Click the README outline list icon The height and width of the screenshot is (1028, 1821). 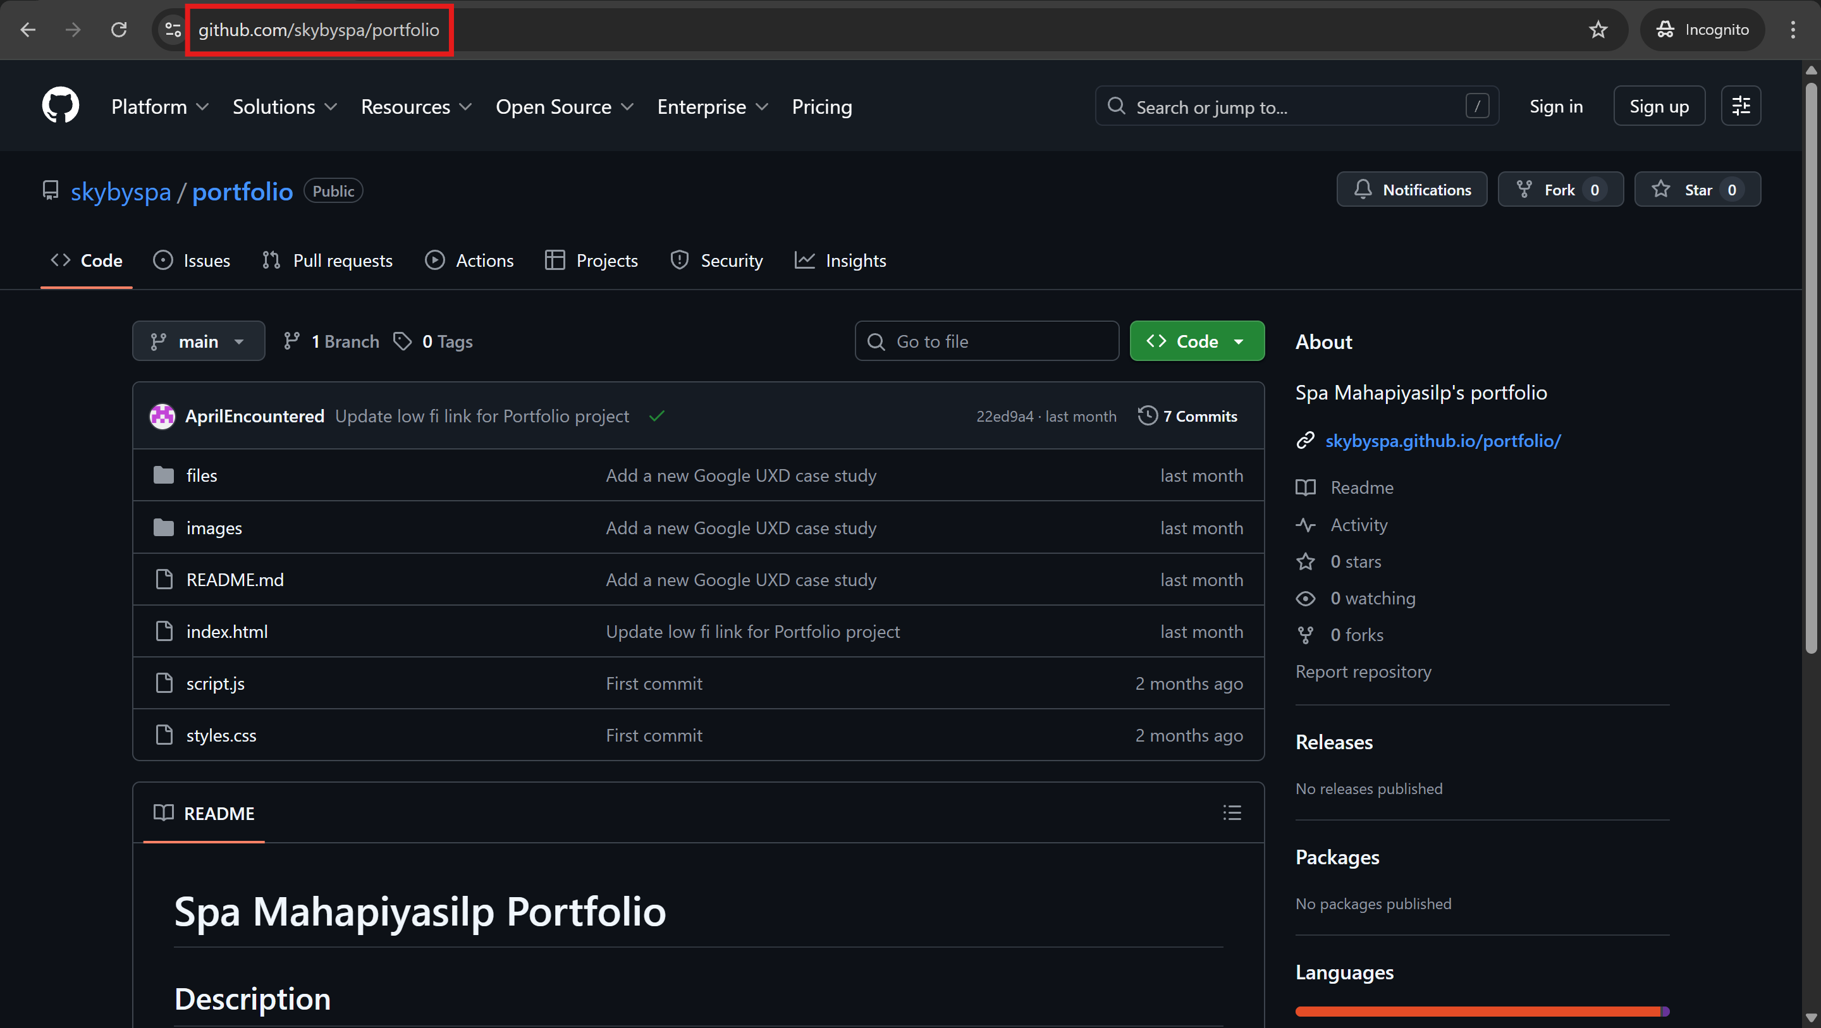coord(1232,812)
